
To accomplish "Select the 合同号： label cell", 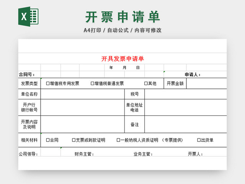I will tap(29, 74).
